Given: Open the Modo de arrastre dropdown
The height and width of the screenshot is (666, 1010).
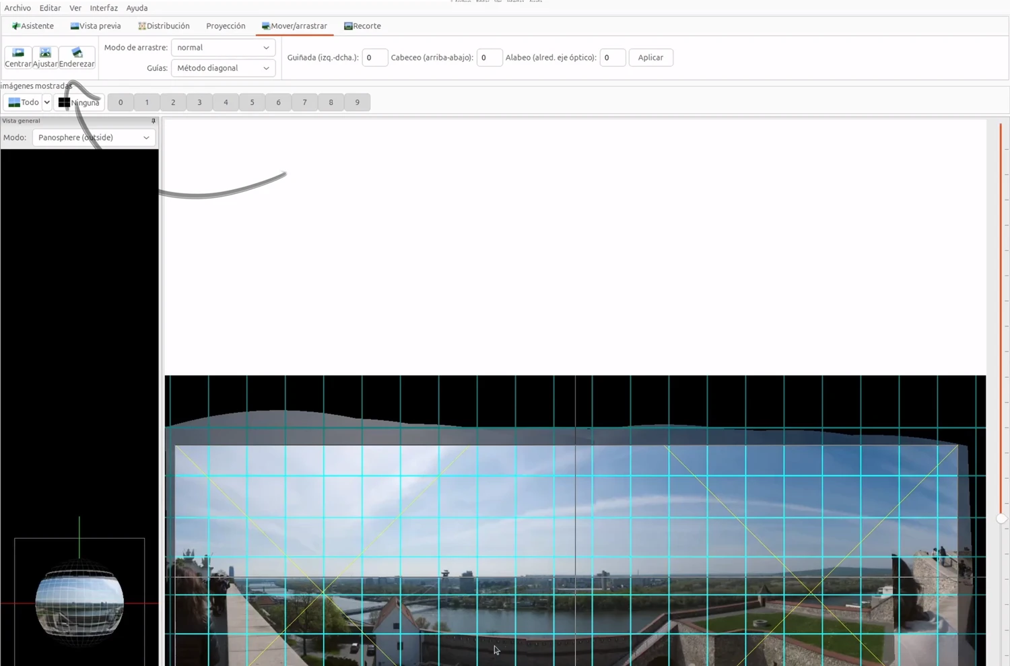Looking at the screenshot, I should point(223,48).
